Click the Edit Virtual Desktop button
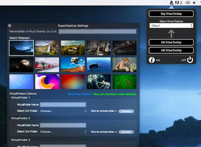Screen dimensions: 201x147 pos(171,42)
